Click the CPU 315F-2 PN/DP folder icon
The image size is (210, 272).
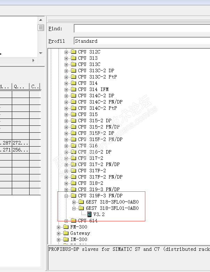click(74, 139)
